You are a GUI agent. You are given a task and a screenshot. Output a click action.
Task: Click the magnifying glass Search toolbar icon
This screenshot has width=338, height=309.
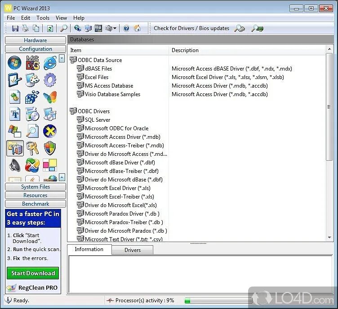tap(63, 28)
